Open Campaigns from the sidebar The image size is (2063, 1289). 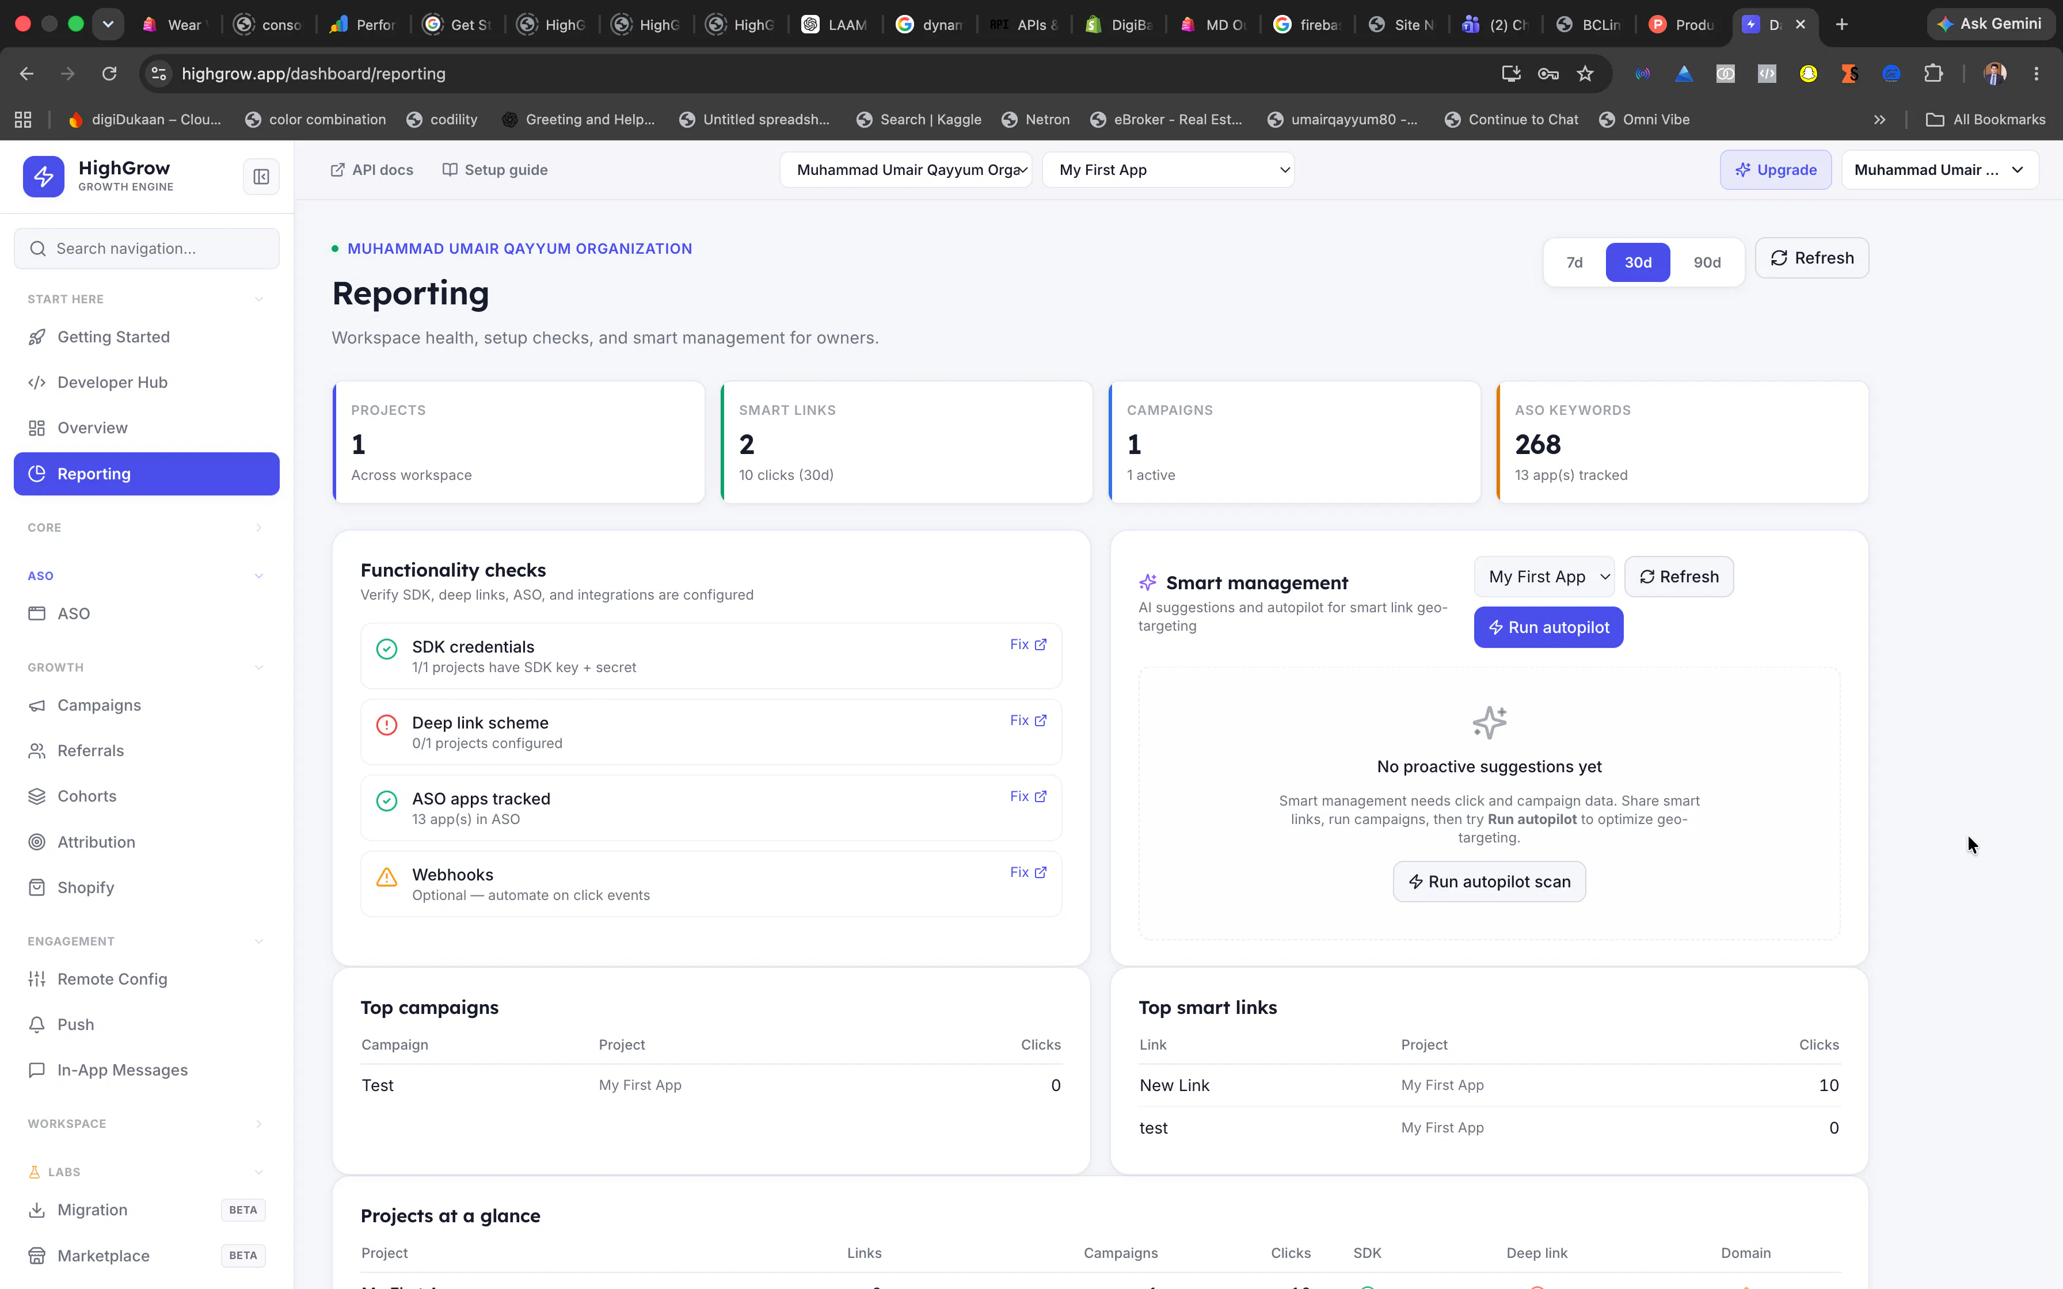coord(147,705)
